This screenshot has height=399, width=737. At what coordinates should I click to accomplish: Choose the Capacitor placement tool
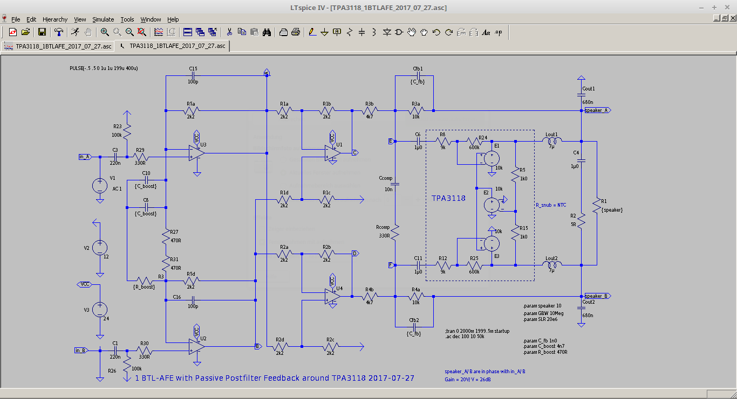pyautogui.click(x=361, y=32)
